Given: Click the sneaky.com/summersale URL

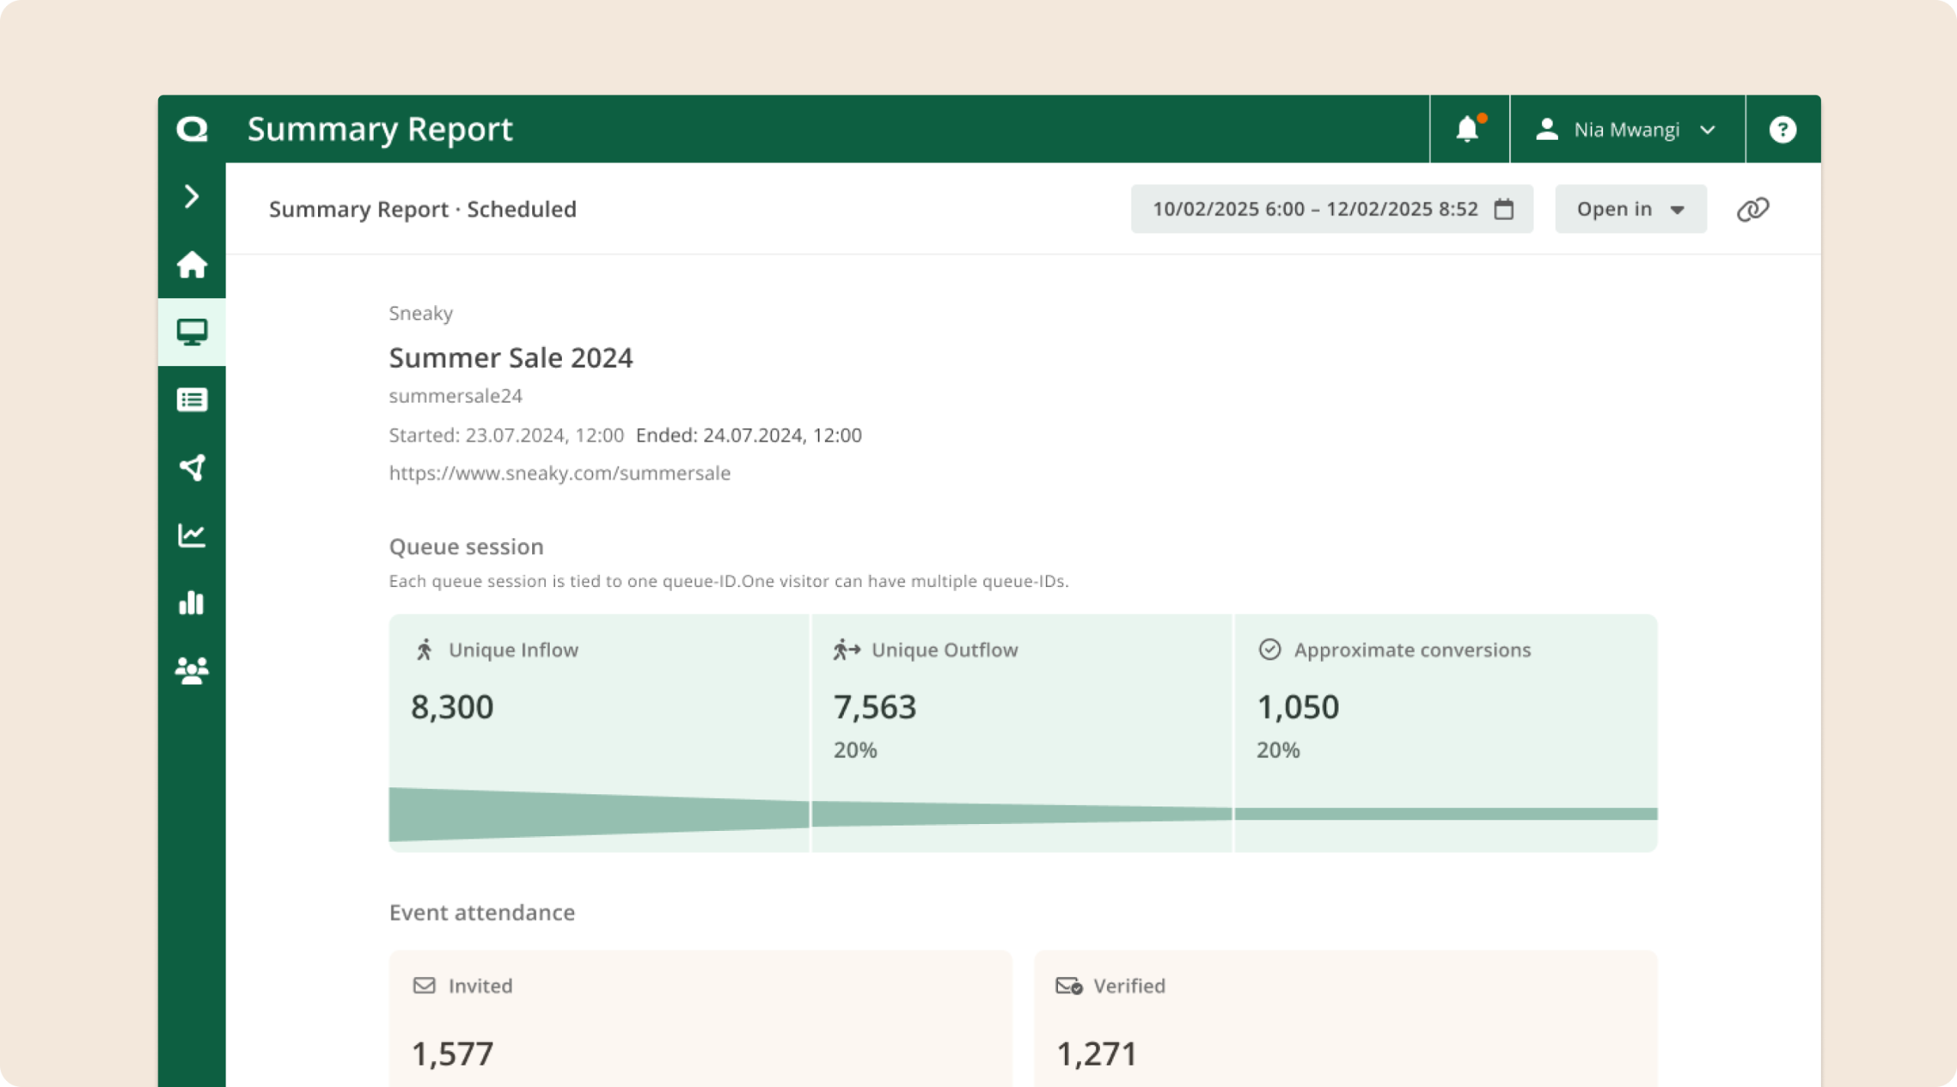Looking at the screenshot, I should [560, 473].
